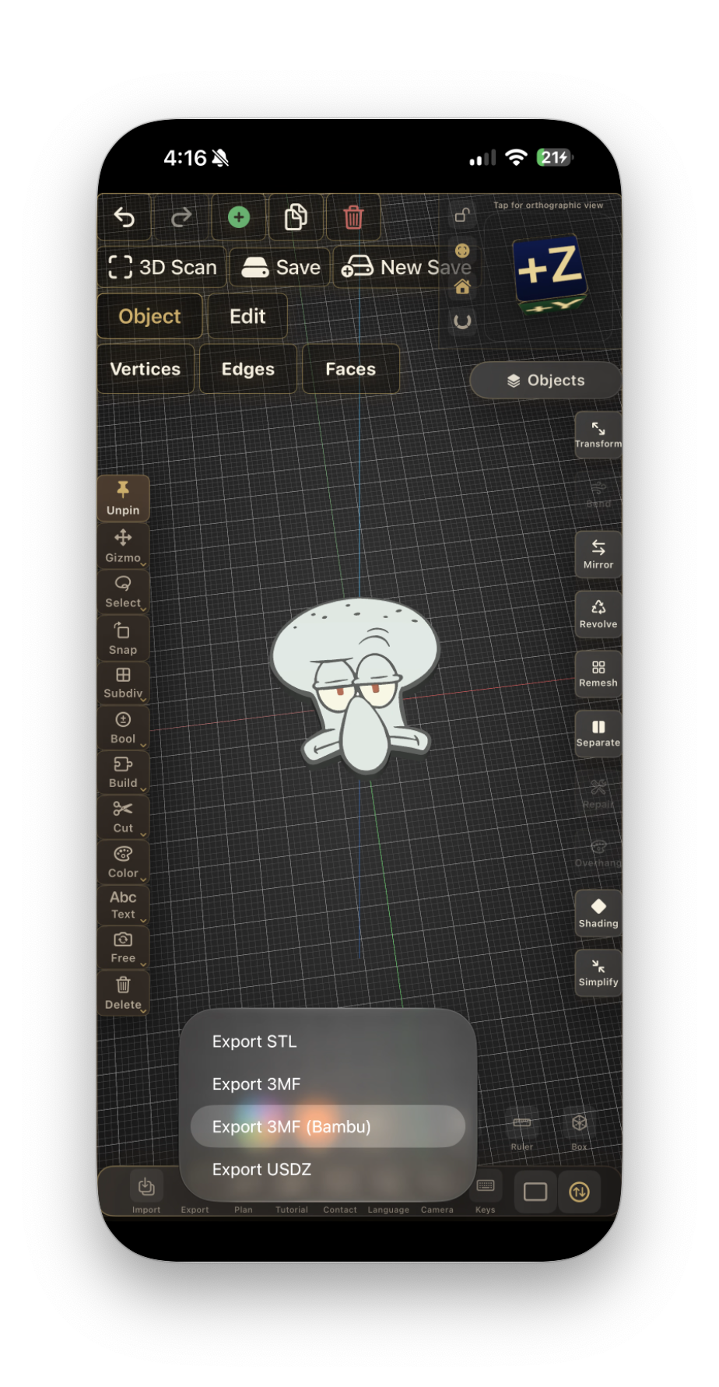The height and width of the screenshot is (1387, 719).
Task: Select Edges selection mode
Action: pos(248,369)
